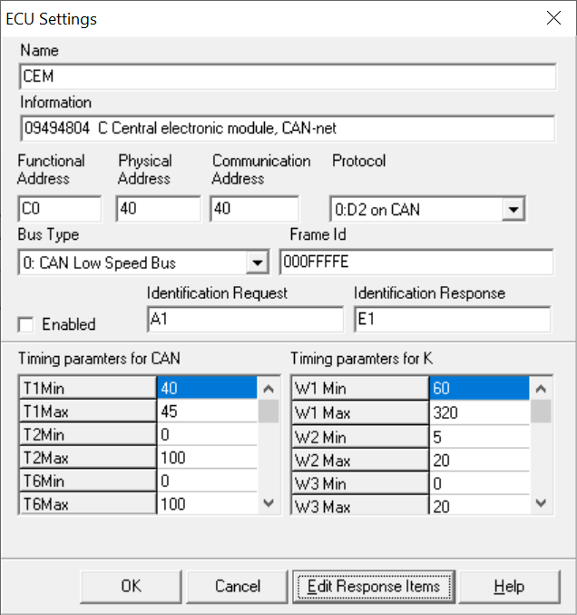Click the Cancel button
Viewport: 577px width, 615px height.
click(238, 587)
